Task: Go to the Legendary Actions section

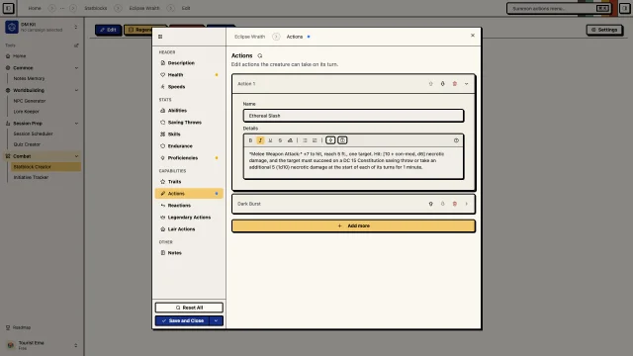Action: point(189,218)
